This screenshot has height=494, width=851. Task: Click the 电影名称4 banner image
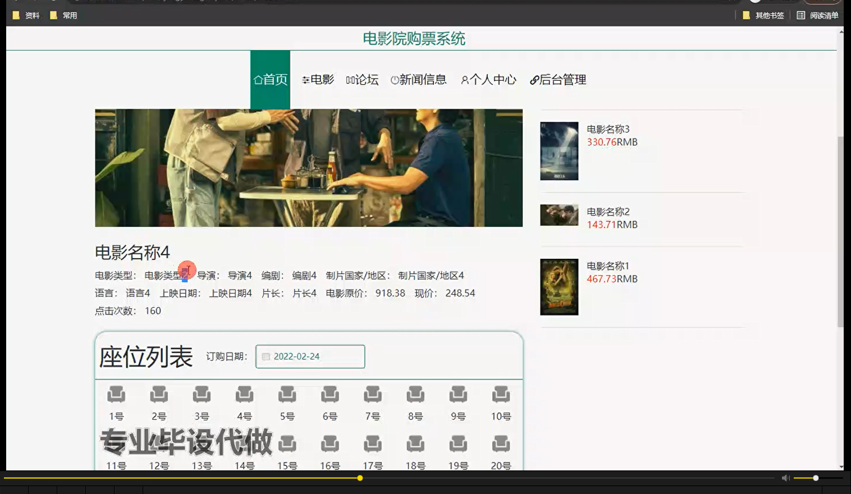[309, 168]
